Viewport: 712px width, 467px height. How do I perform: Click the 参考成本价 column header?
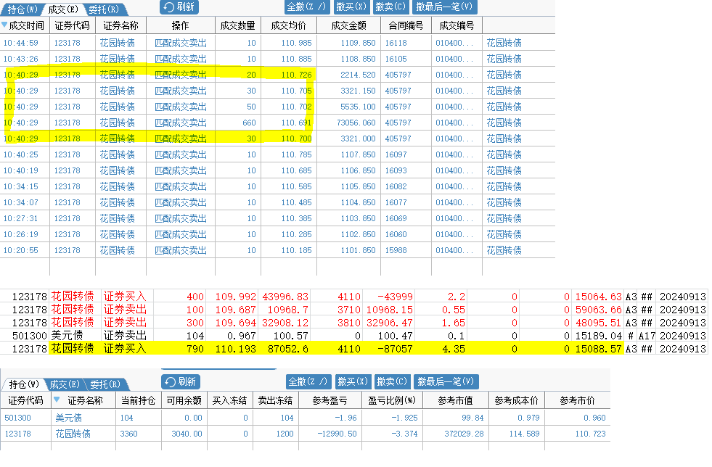(516, 400)
